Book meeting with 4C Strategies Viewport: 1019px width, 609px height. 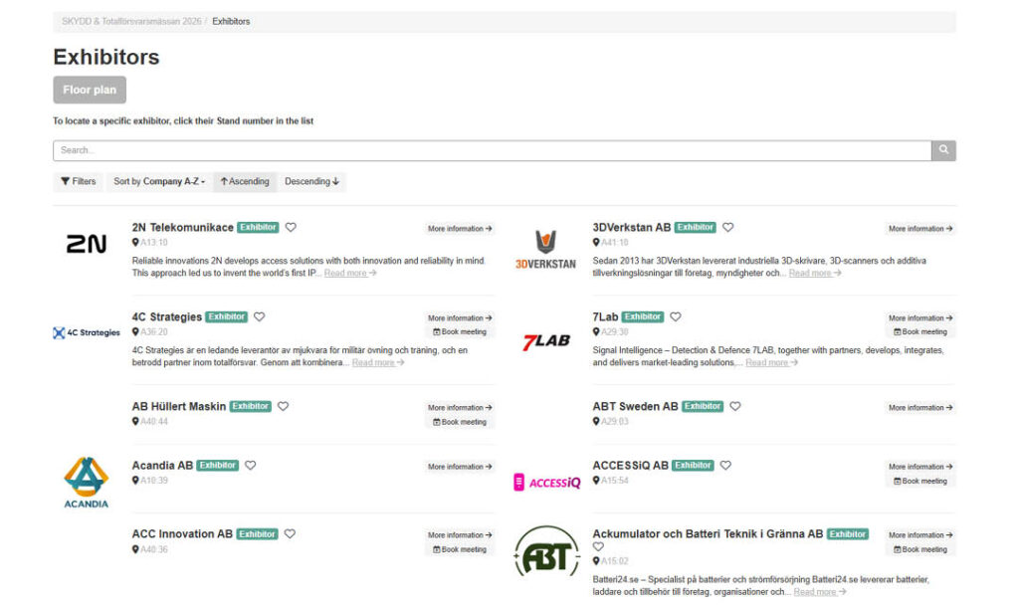click(460, 332)
